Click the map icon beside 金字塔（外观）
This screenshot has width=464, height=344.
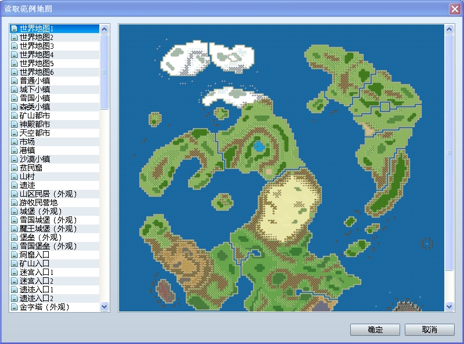pyautogui.click(x=14, y=307)
